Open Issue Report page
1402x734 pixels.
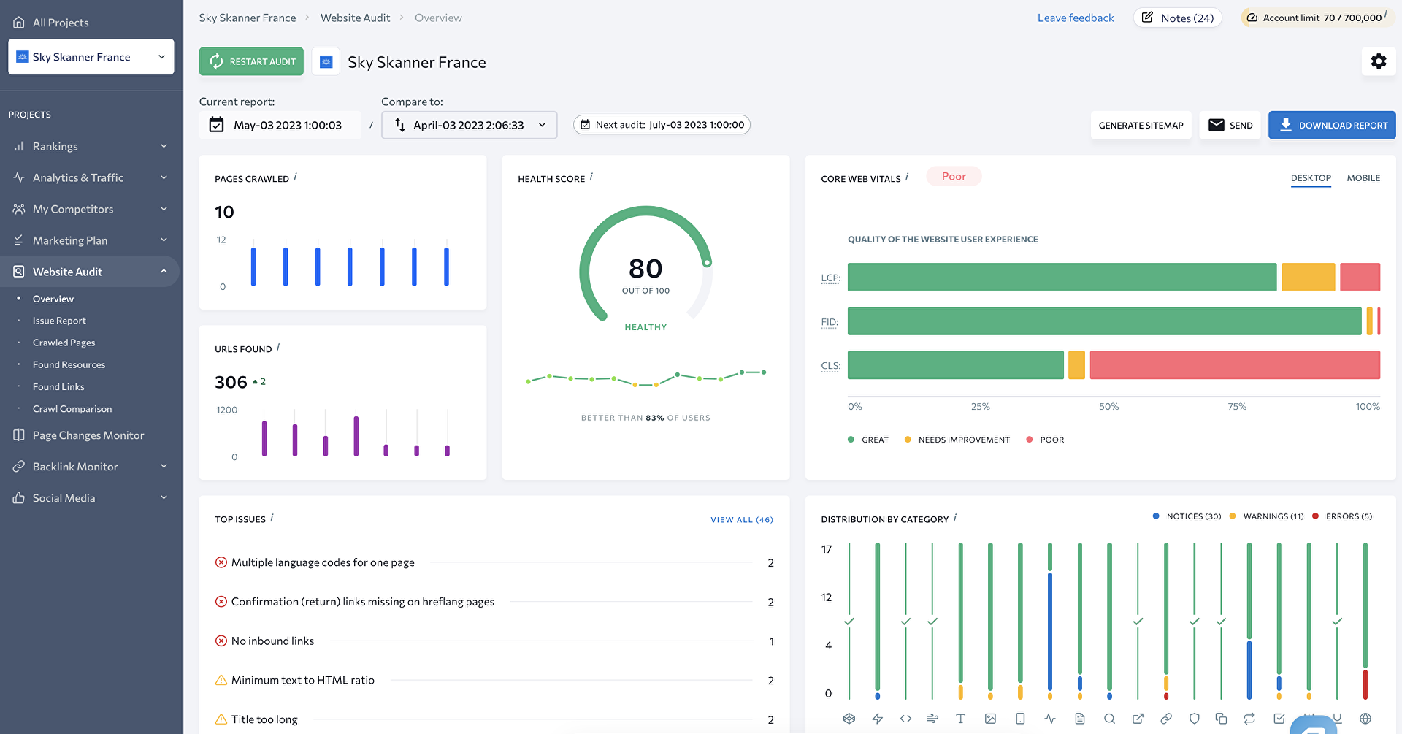pos(59,321)
